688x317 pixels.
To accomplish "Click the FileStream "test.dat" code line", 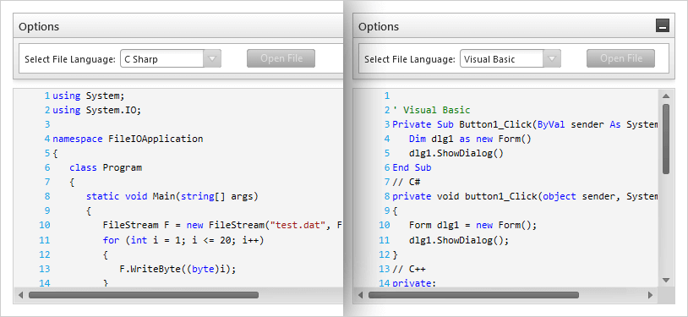I will 222,225.
